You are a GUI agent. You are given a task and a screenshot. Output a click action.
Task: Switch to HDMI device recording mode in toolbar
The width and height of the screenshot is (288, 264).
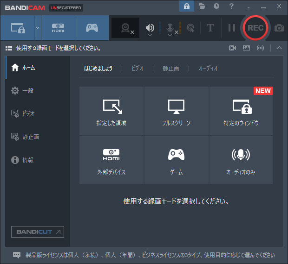58,28
